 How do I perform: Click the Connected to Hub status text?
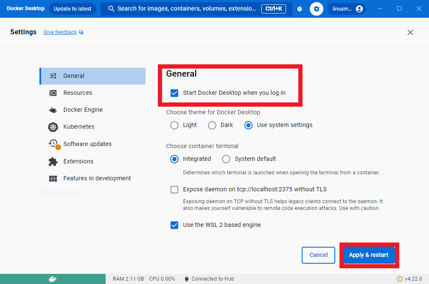click(x=213, y=279)
